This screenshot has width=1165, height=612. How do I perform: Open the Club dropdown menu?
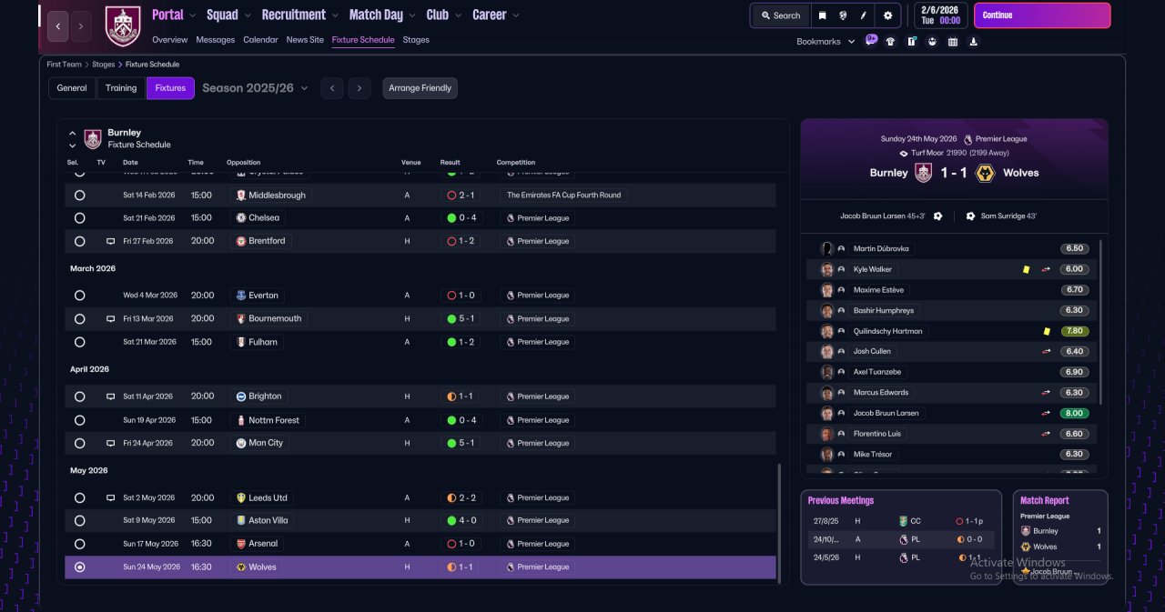tap(444, 15)
